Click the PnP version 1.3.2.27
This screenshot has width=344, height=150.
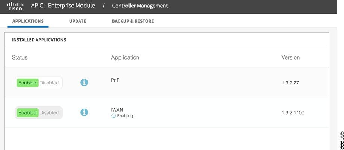290,83
